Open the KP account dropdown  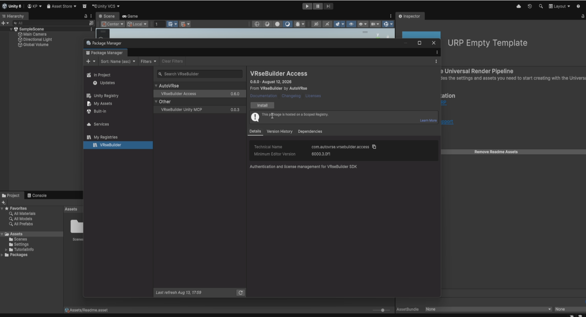pyautogui.click(x=35, y=6)
